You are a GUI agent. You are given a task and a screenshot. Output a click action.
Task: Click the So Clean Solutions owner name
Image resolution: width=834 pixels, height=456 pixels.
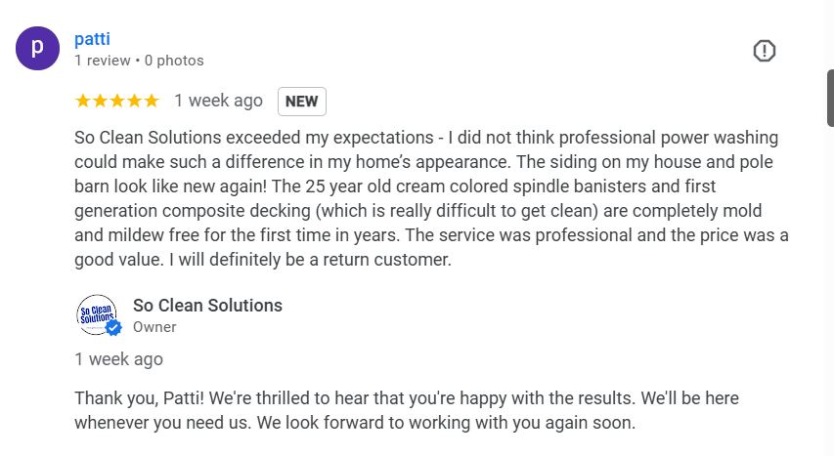click(x=207, y=306)
